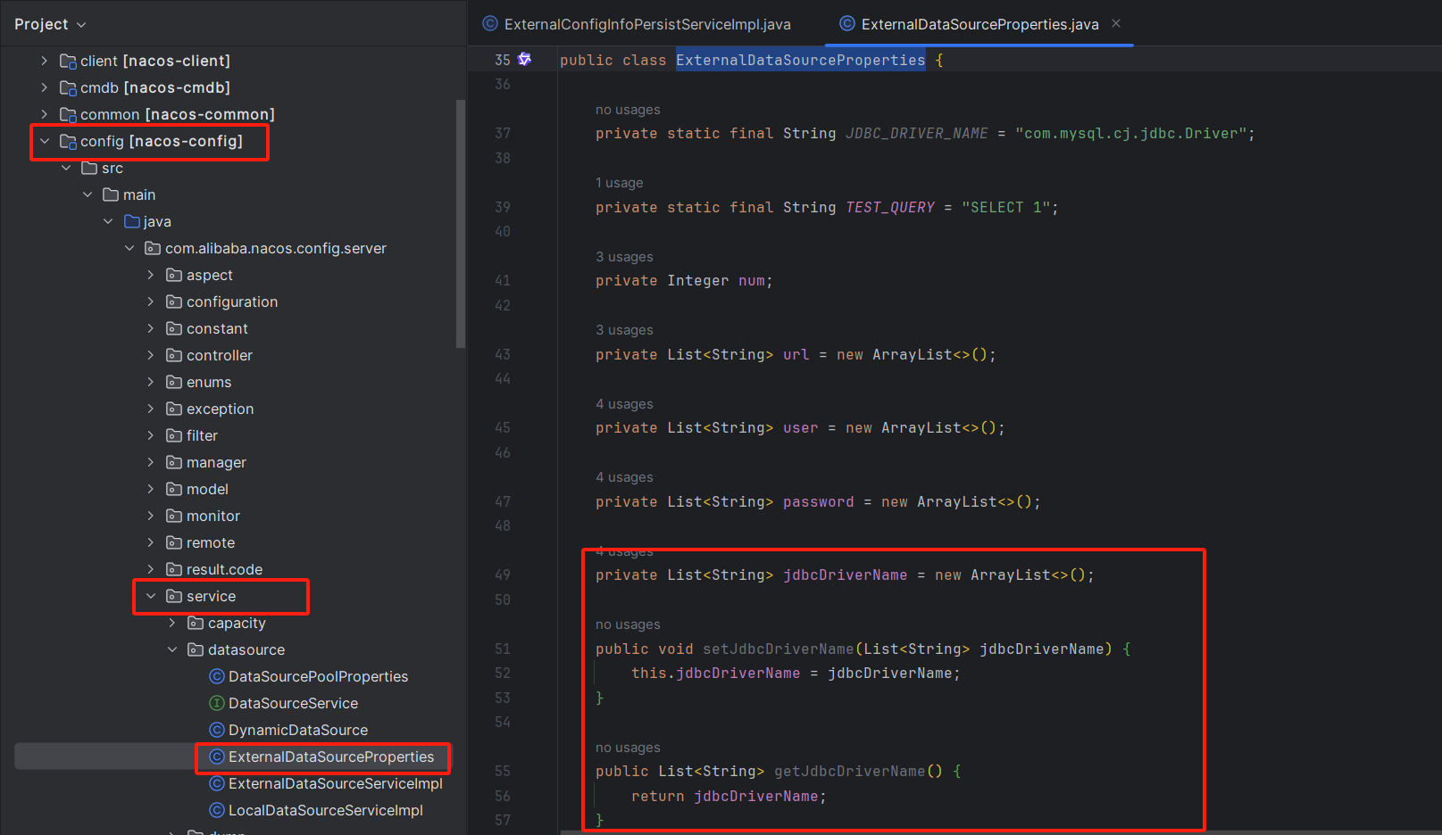Close the ExternalDataSourceProperties.java tab
This screenshot has height=835, width=1442.
point(1116,23)
